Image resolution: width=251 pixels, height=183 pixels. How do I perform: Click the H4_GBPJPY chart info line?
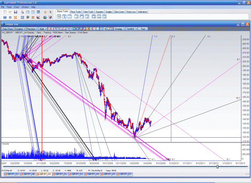coord(45,33)
